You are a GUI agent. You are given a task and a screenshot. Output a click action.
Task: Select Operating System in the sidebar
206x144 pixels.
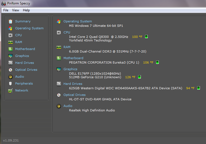coord(29,28)
